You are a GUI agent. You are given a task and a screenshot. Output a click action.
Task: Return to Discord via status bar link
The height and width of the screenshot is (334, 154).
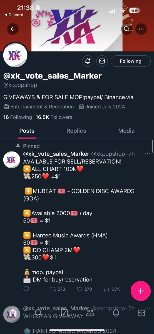(14, 15)
